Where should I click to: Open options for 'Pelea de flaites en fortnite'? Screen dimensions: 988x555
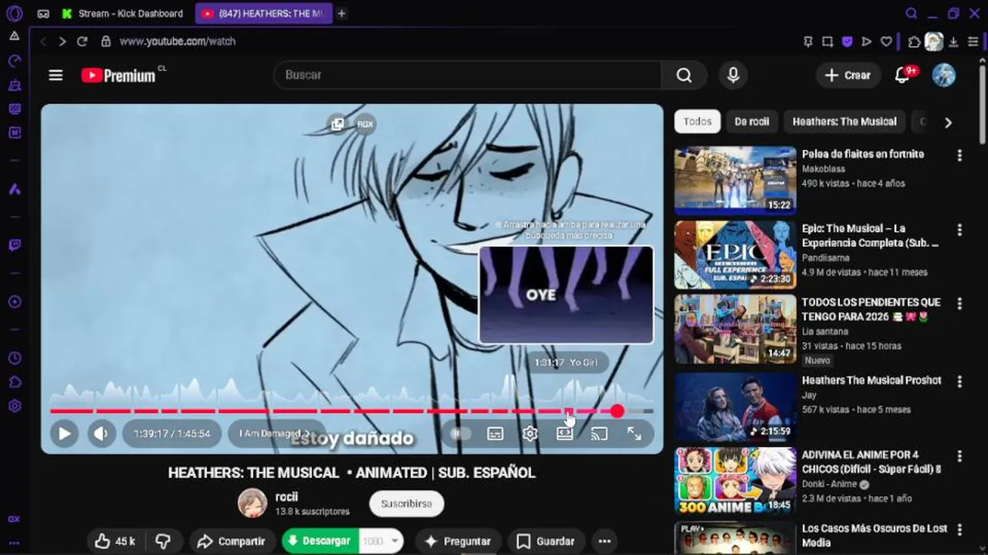pyautogui.click(x=959, y=156)
